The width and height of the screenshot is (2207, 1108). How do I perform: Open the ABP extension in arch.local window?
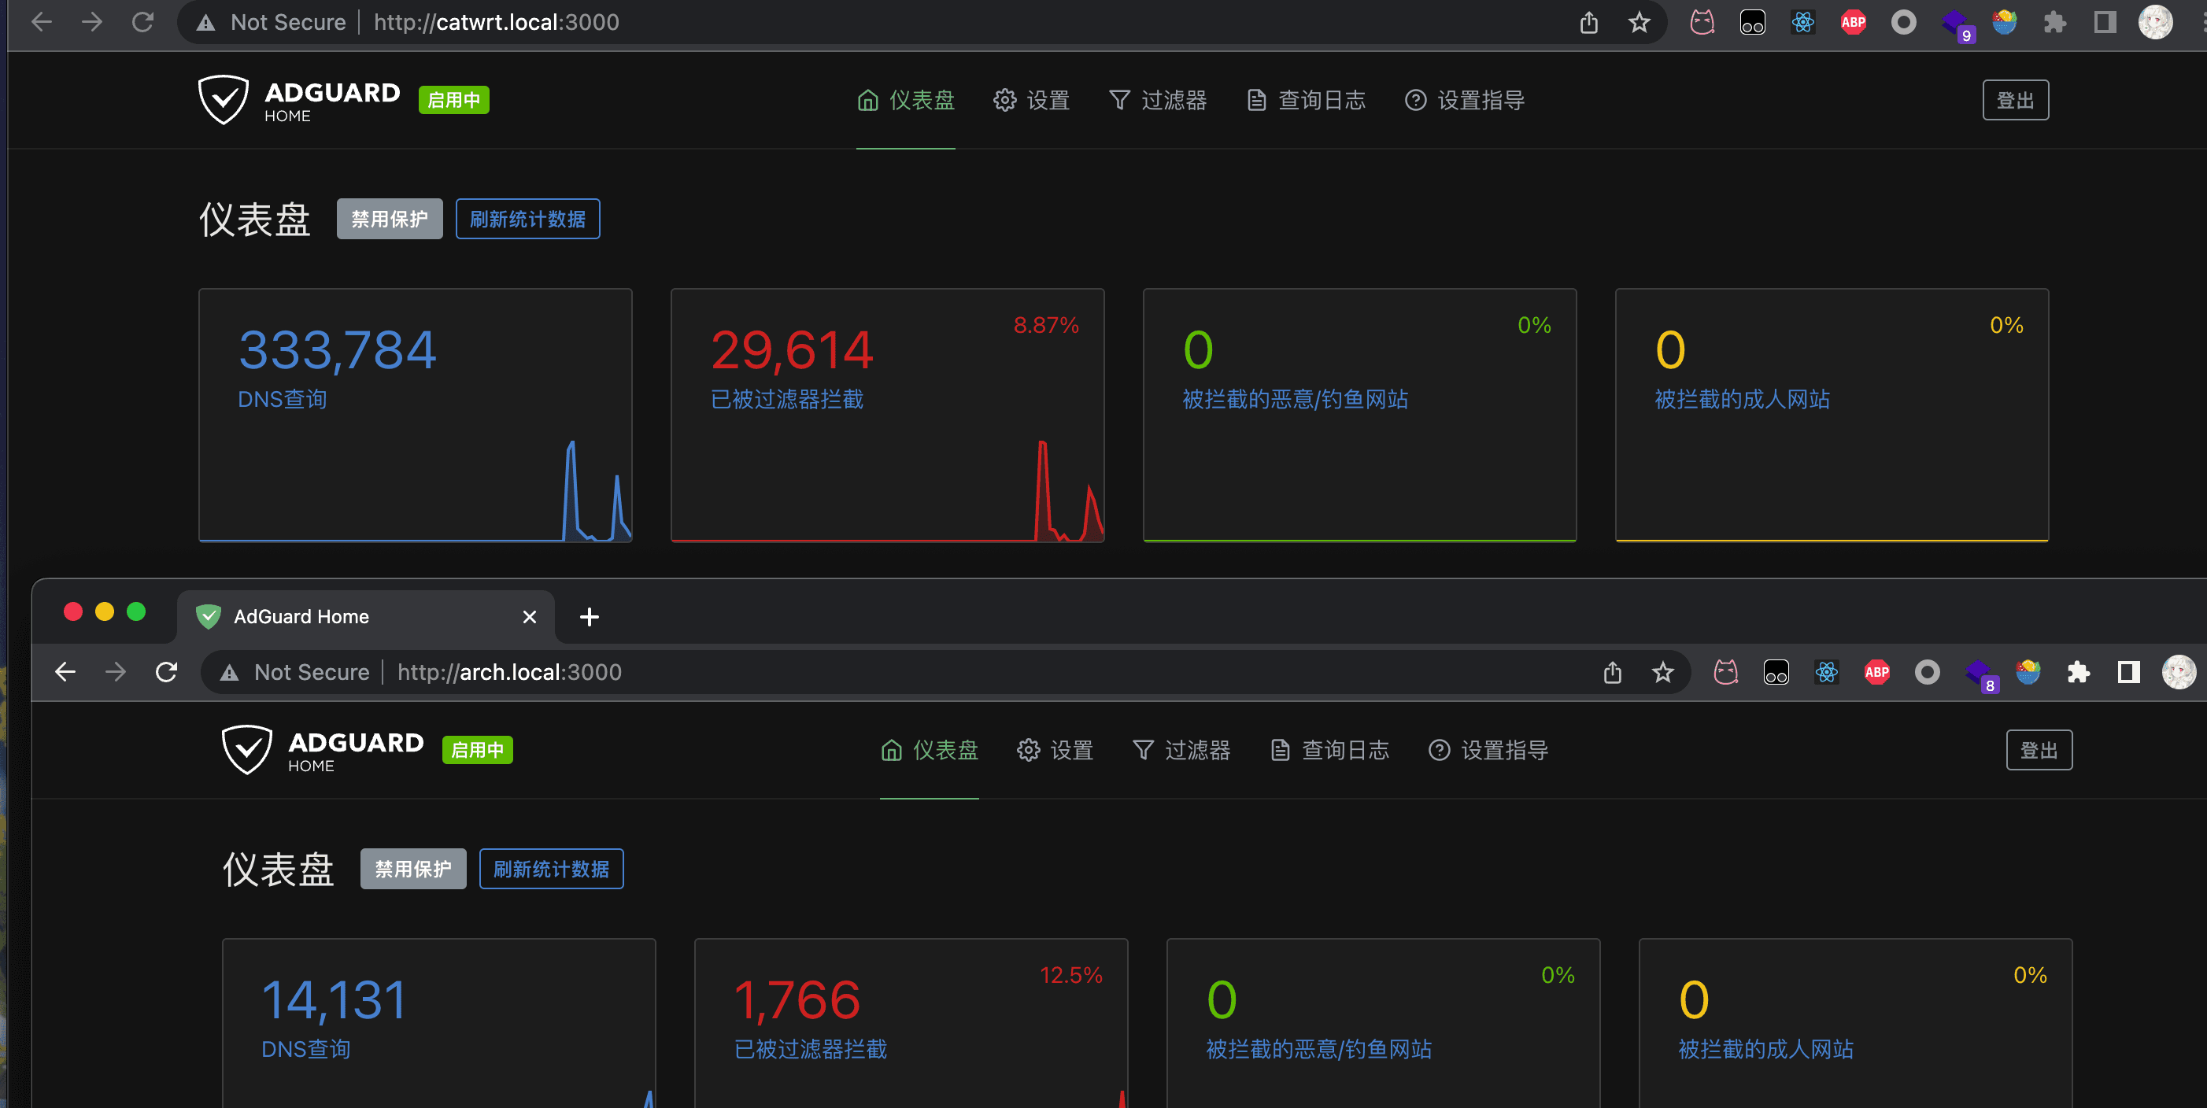(1877, 672)
